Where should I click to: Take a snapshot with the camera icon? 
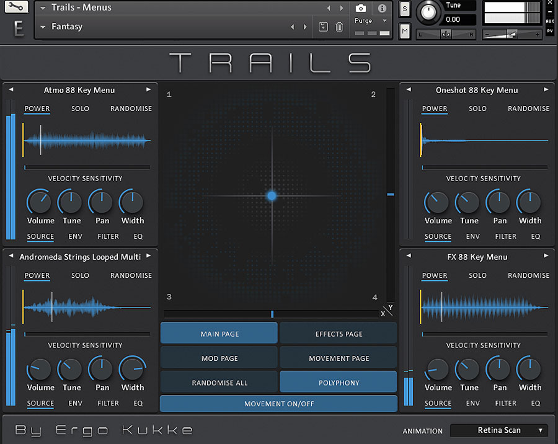tap(360, 8)
